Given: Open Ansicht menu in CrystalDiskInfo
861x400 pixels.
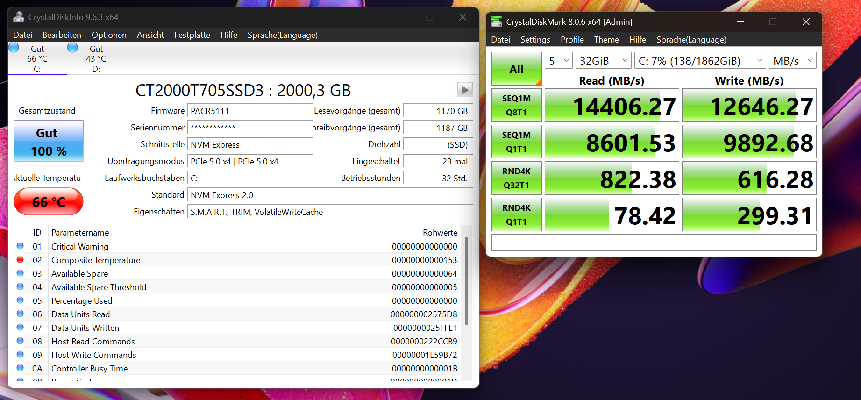Looking at the screenshot, I should (150, 35).
